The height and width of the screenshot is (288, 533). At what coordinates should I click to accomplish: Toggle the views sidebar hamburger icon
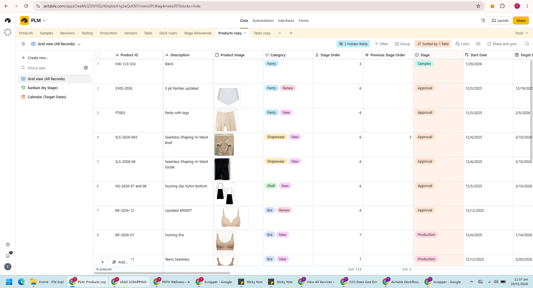click(x=23, y=44)
